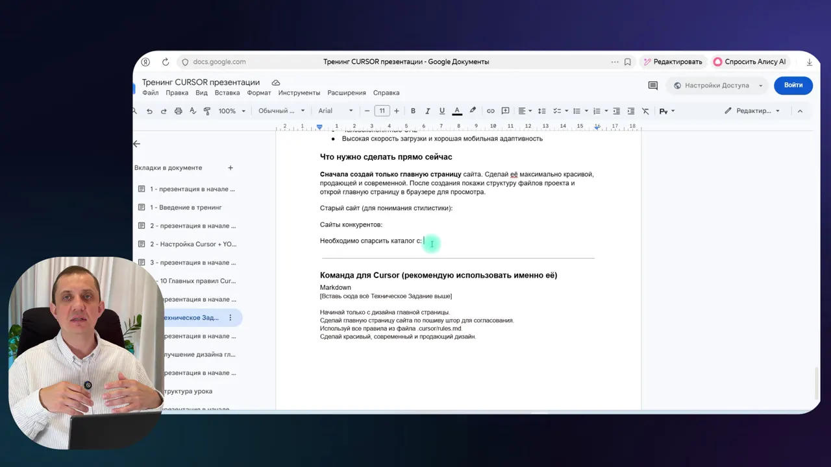Decrease paragraph indent
Image resolution: width=831 pixels, height=467 pixels.
(616, 111)
